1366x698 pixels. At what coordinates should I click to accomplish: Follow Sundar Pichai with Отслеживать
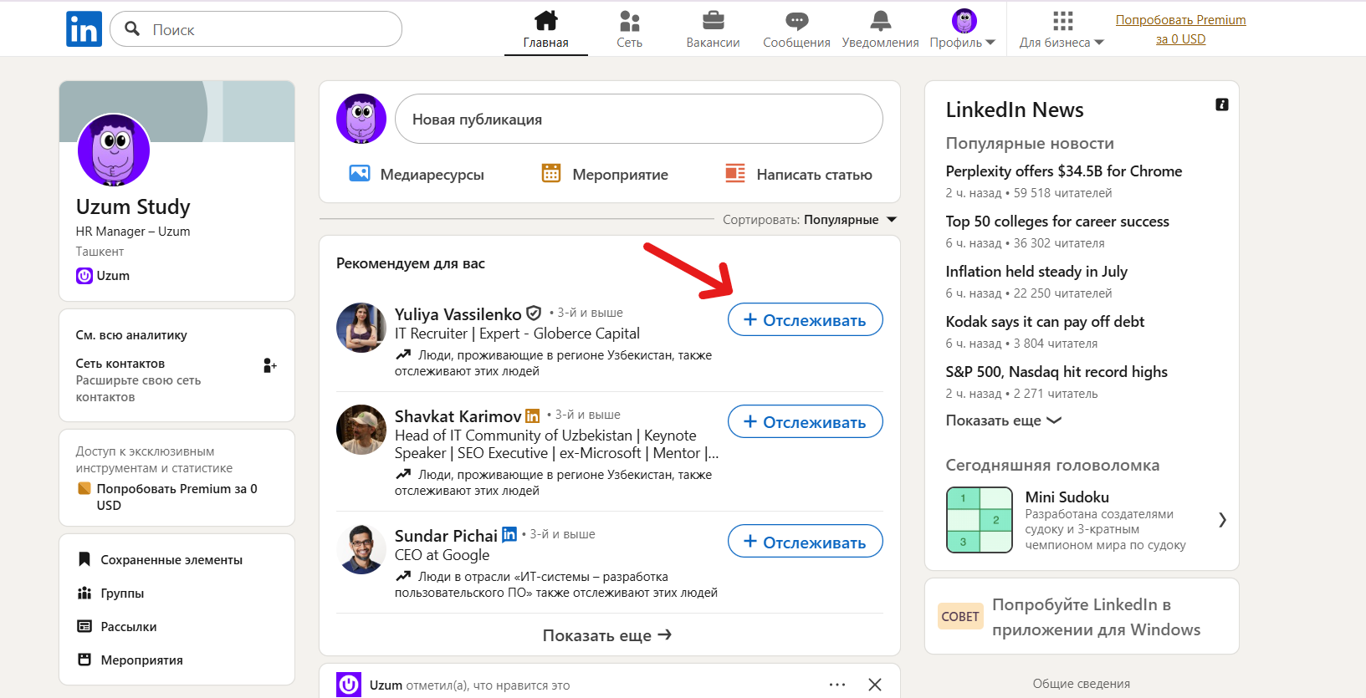805,542
